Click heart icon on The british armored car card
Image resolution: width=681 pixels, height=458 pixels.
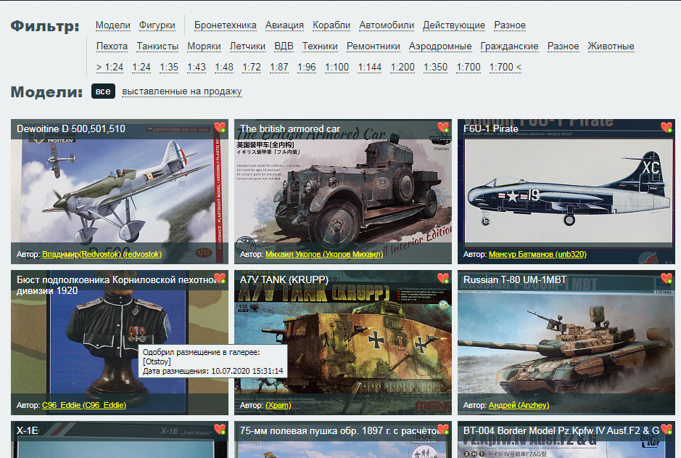pyautogui.click(x=443, y=128)
